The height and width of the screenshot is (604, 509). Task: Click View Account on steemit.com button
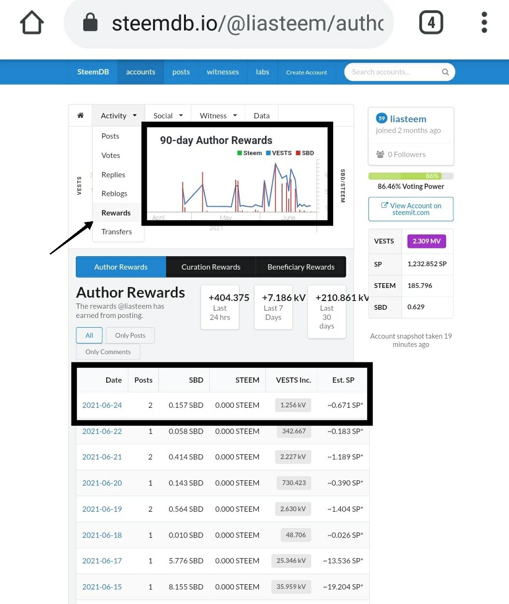tap(411, 209)
